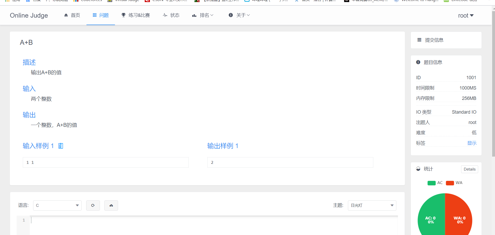This screenshot has height=235, width=495.
Task: Click the Details button in statistics panel
Action: tap(470, 169)
